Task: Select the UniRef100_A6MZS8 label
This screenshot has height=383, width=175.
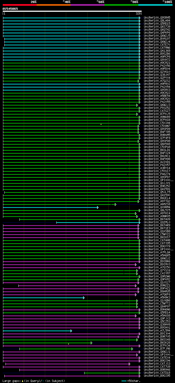Action: point(157,204)
